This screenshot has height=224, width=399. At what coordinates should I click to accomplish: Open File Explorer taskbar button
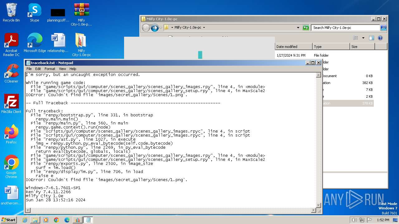coord(35,220)
